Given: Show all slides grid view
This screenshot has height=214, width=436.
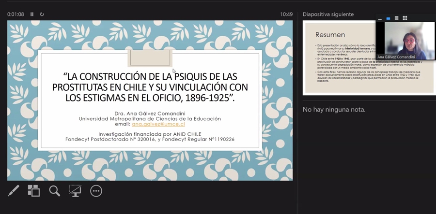Looking at the screenshot, I should [34, 191].
